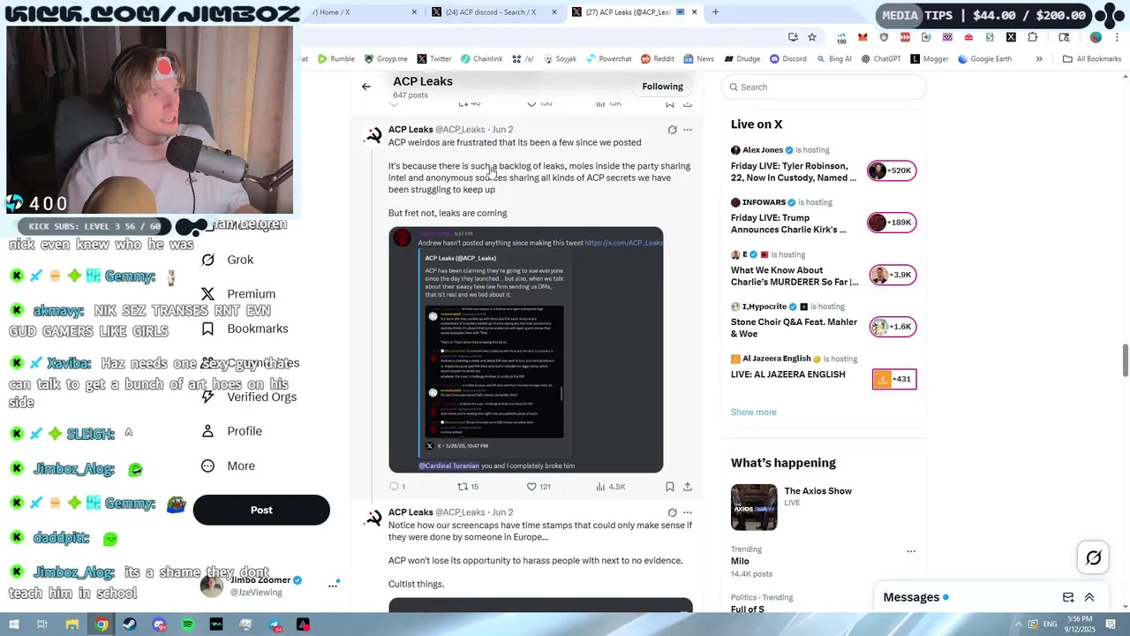Open The Axios Show thumbnail

pyautogui.click(x=754, y=507)
